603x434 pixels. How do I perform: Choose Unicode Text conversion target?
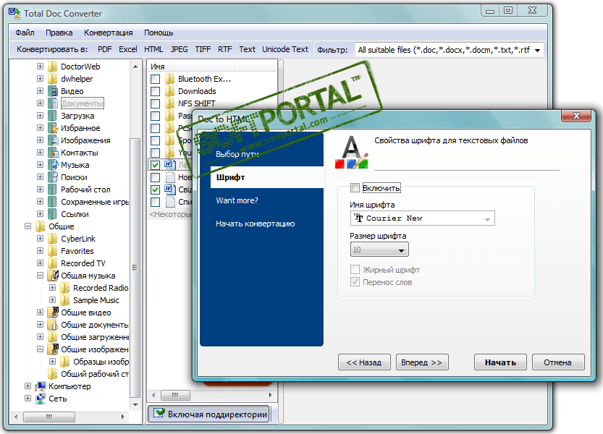(x=285, y=50)
